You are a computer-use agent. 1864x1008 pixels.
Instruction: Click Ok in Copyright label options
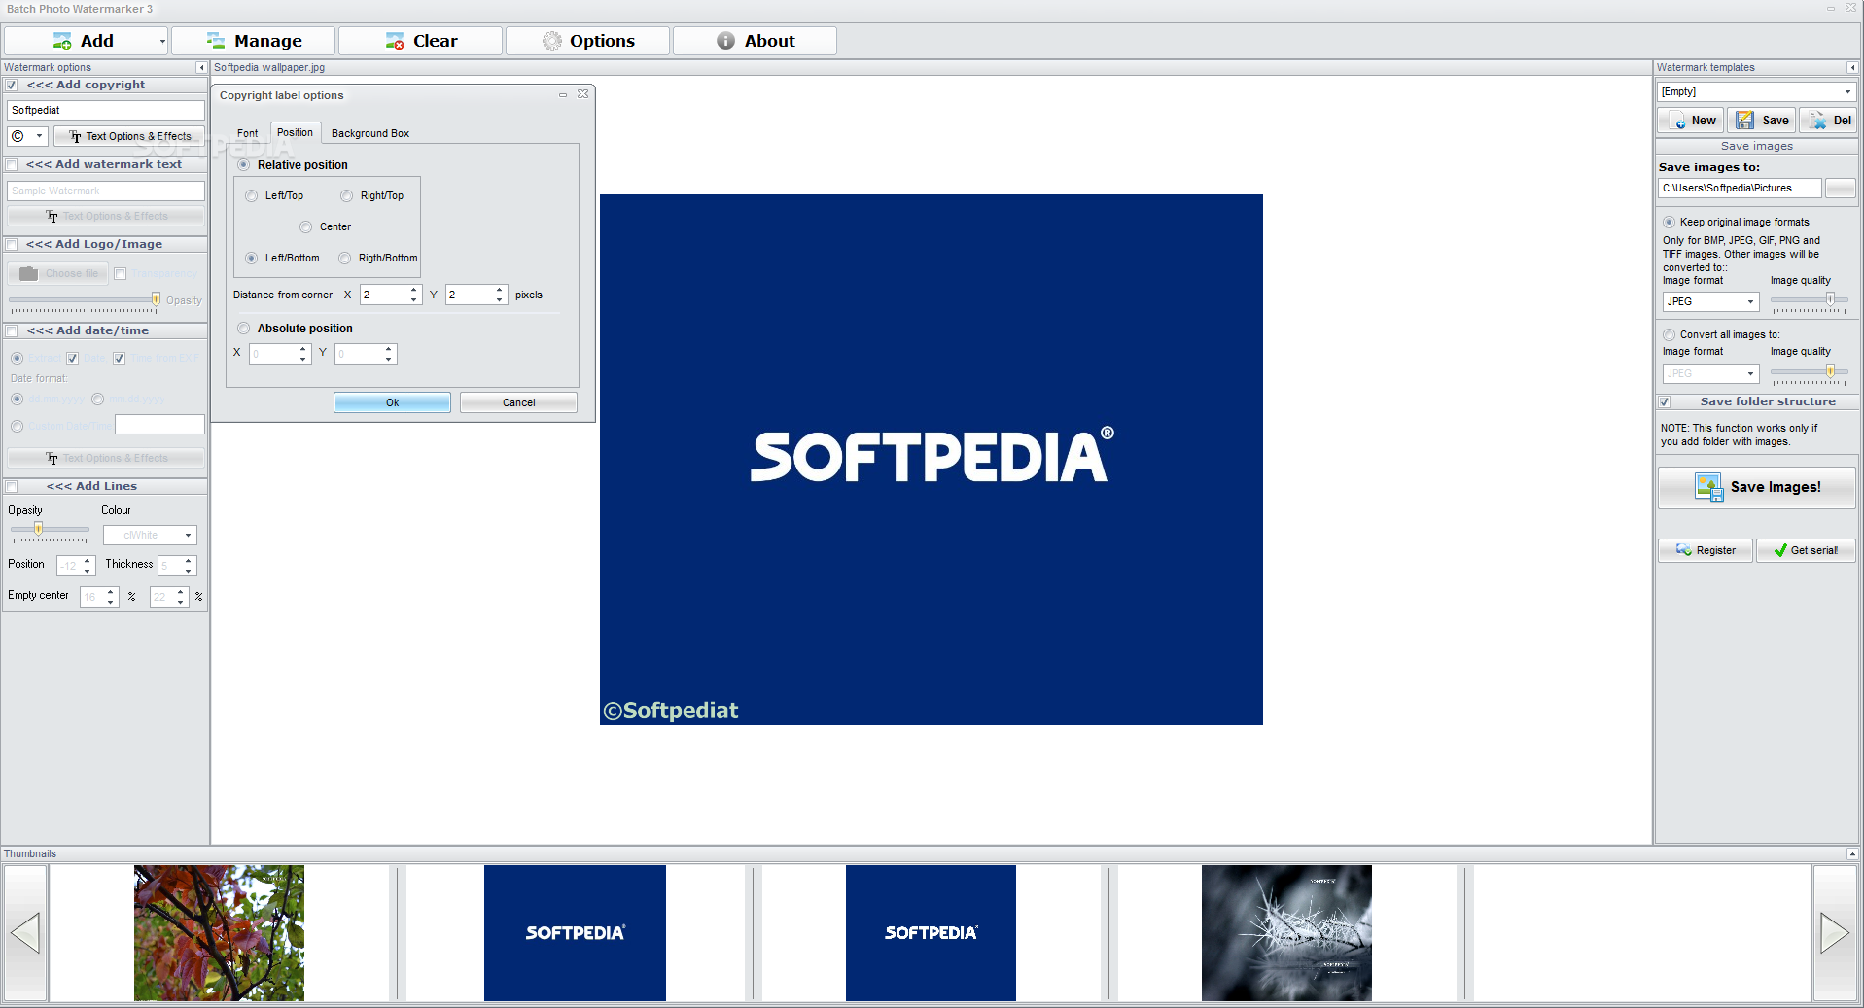pos(392,402)
